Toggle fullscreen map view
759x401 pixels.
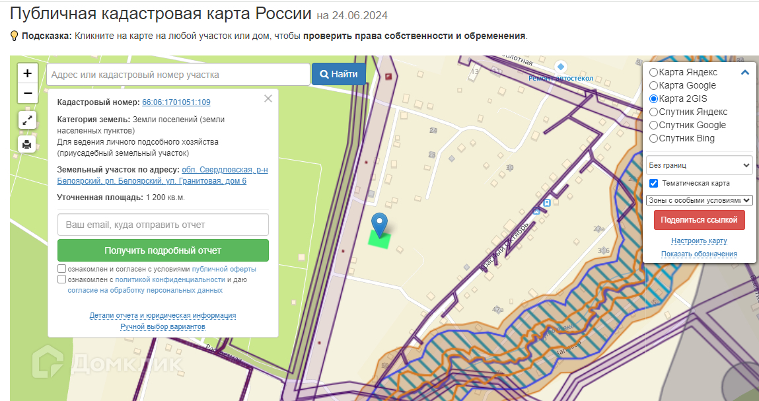coord(27,120)
